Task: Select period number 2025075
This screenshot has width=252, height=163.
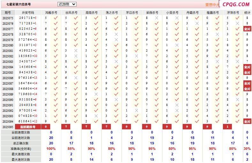Action: click(8, 18)
